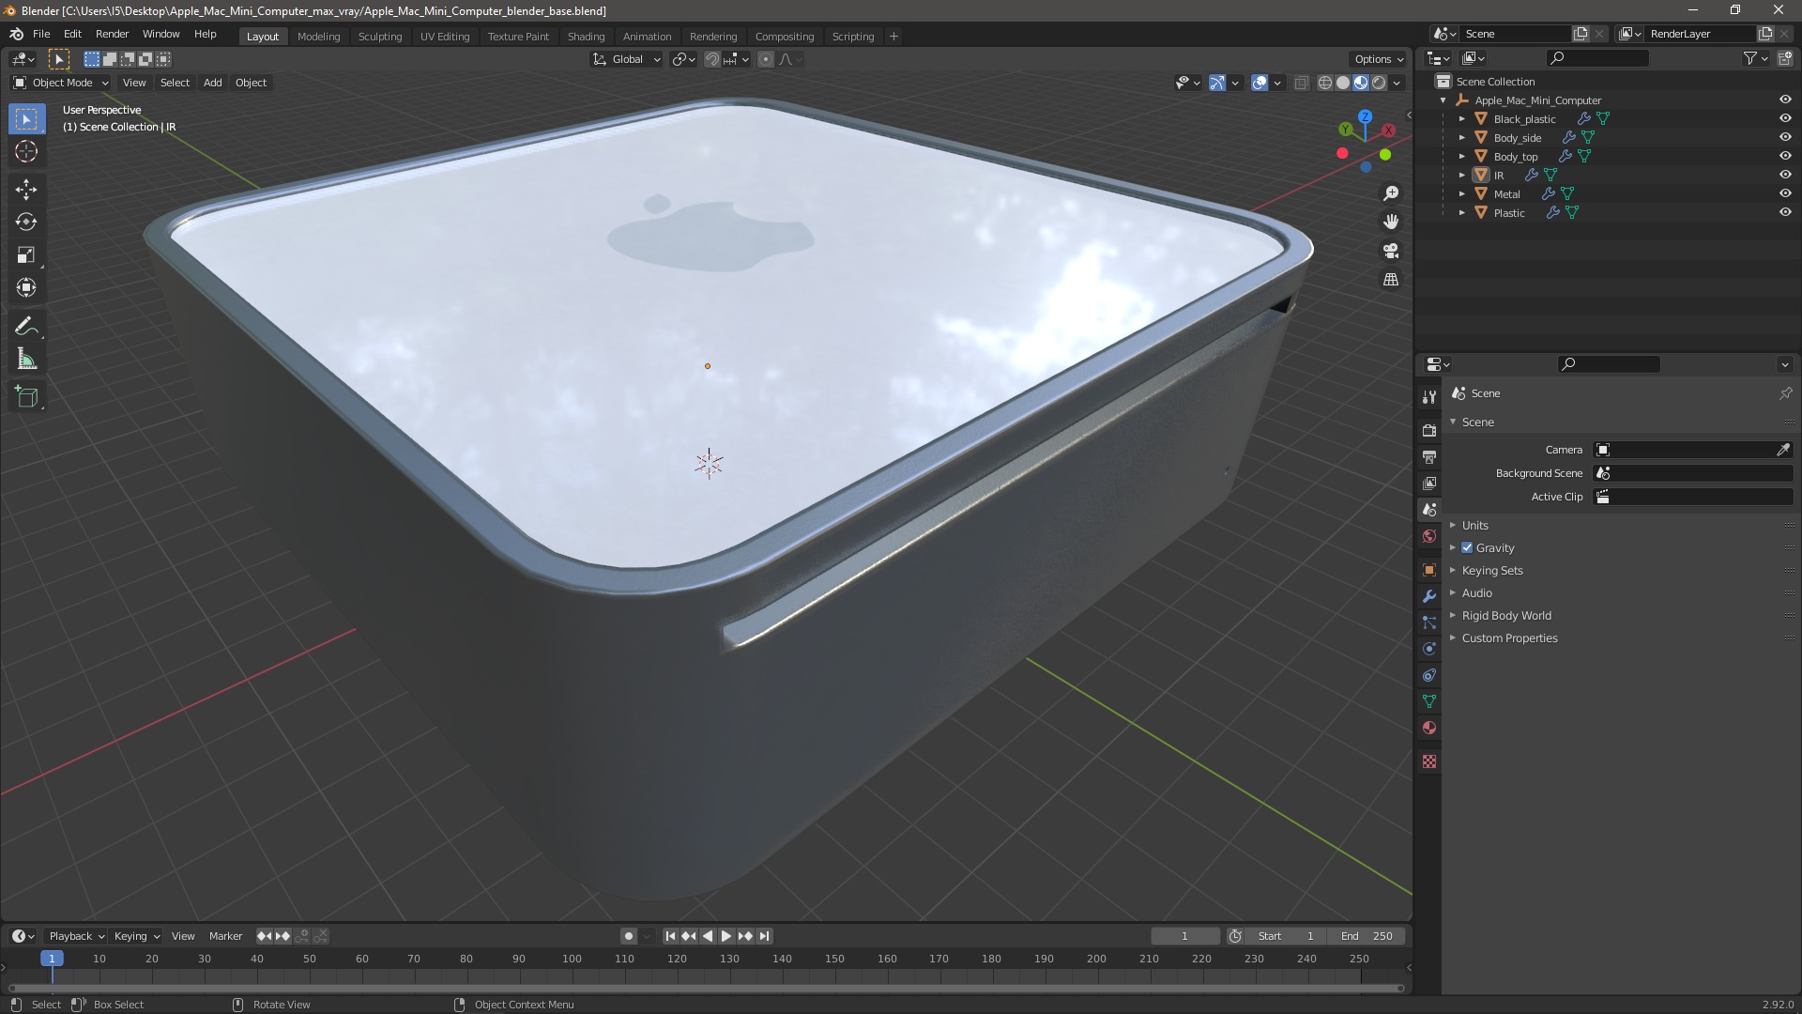Image resolution: width=1802 pixels, height=1014 pixels.
Task: Toggle auto keying record button
Action: click(628, 936)
